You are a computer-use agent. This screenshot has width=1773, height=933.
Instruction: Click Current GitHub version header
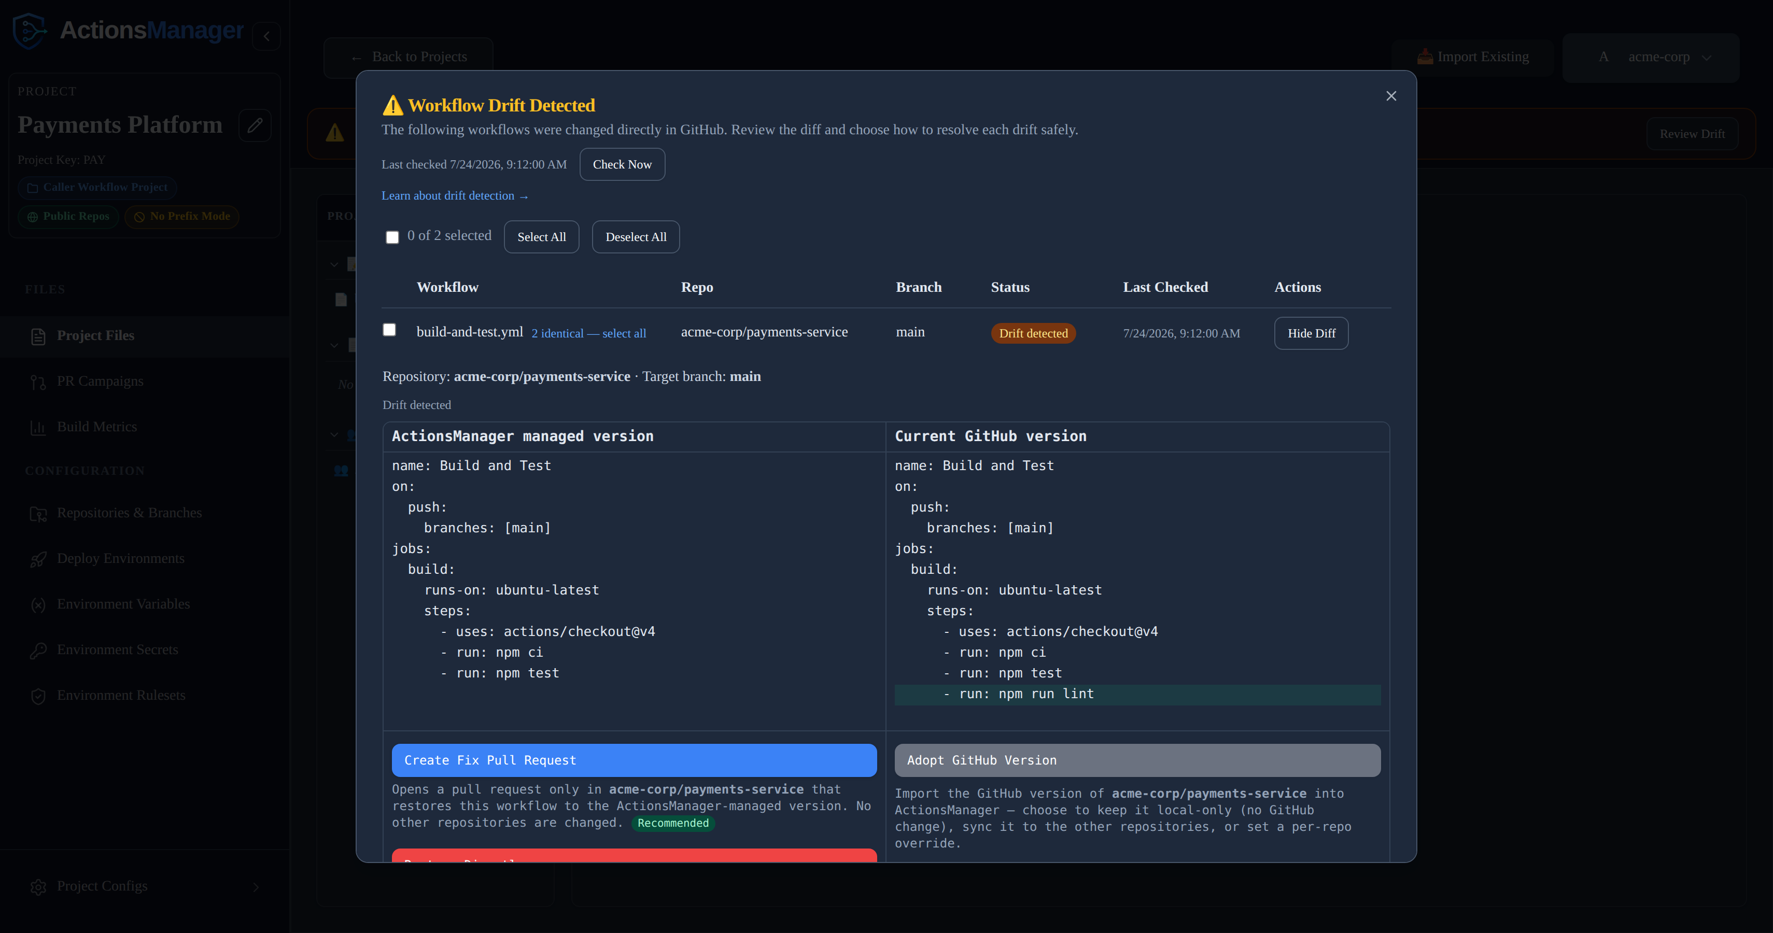pyautogui.click(x=990, y=436)
